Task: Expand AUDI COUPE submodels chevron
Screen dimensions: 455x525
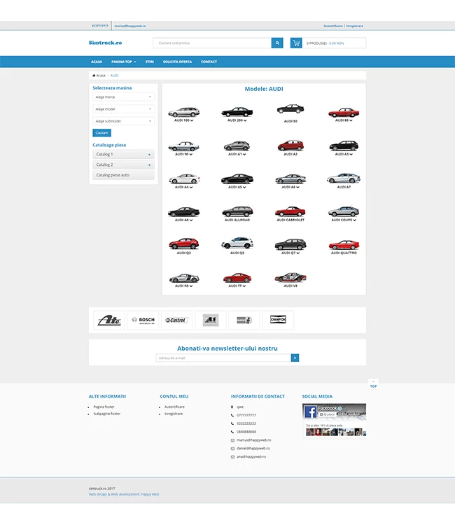Action: point(355,220)
